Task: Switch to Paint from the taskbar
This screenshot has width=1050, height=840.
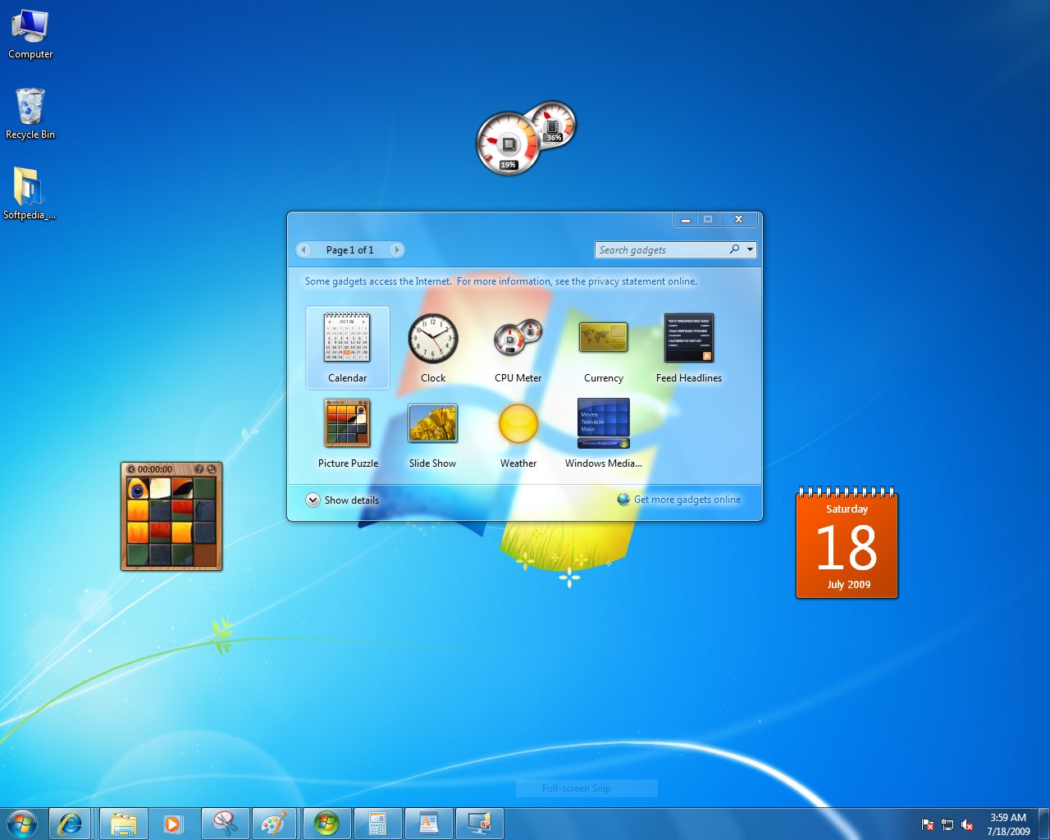Action: 275,824
